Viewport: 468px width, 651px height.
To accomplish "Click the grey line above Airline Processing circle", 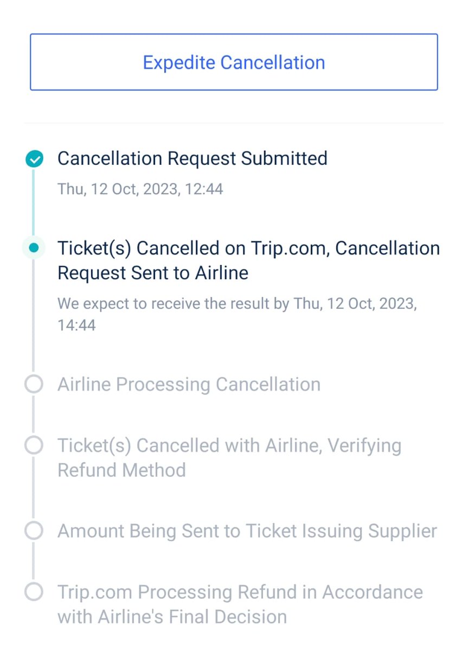I will click(x=34, y=315).
